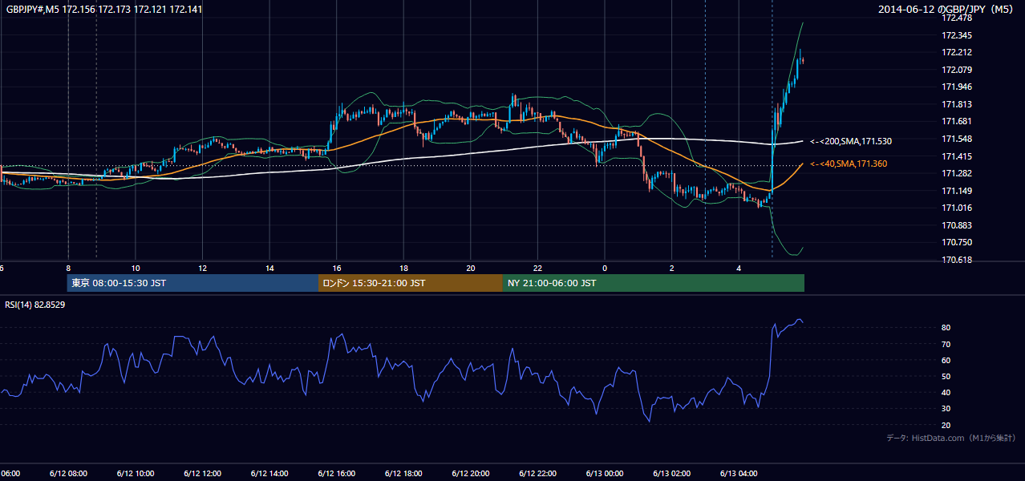Click hour tick 16 on price chart axis
This screenshot has width=1025, height=481.
pyautogui.click(x=337, y=268)
